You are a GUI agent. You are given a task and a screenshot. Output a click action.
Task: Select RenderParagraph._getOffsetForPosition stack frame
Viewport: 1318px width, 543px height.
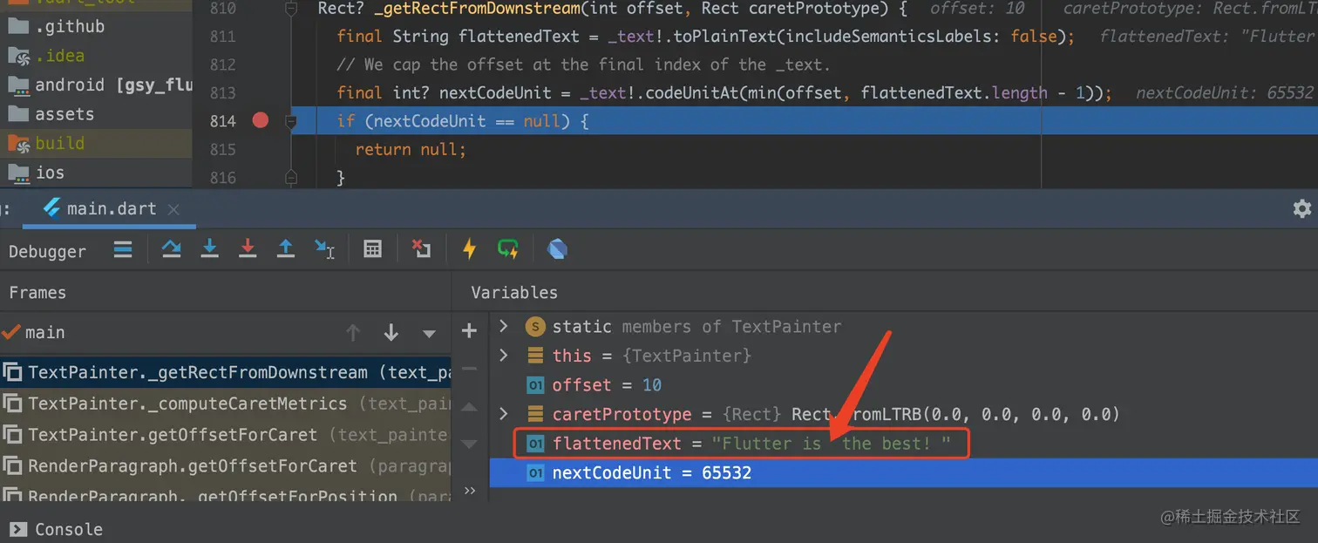point(226,492)
